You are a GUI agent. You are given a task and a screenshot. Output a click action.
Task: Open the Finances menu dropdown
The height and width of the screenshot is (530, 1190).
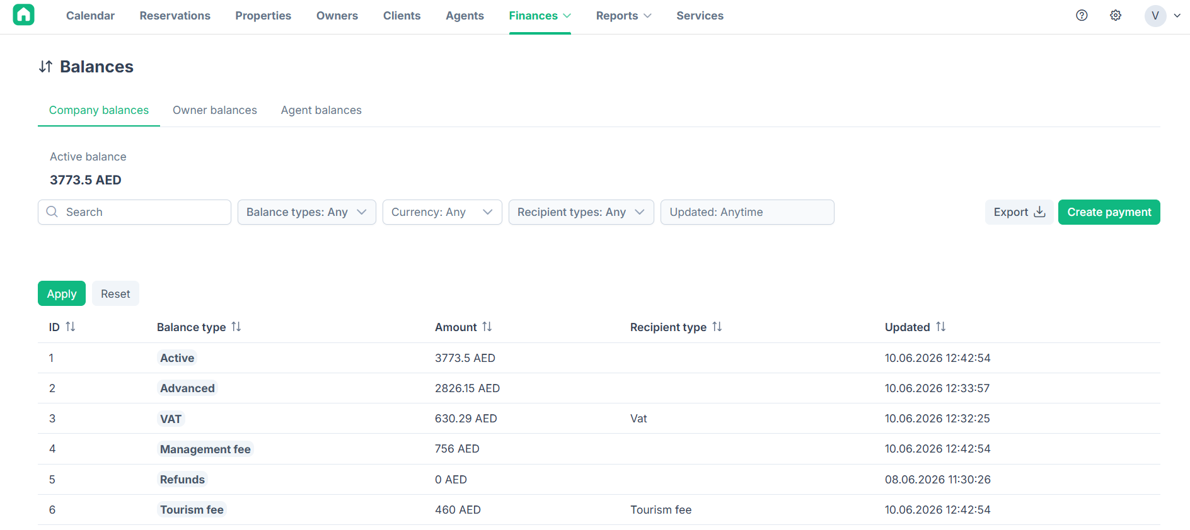(540, 16)
